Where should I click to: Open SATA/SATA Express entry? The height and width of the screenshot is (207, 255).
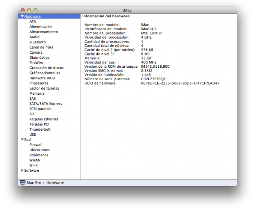[46, 104]
